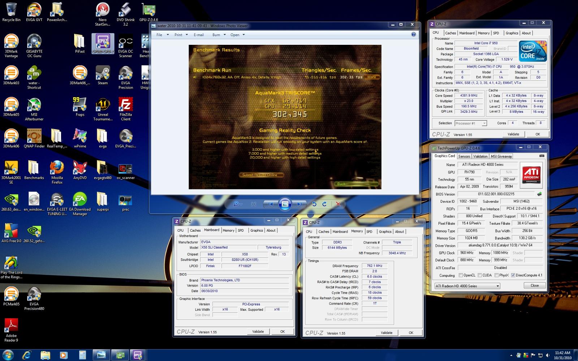Open About tab in Memory CPU-Z window
This screenshot has width=578, height=361.
click(x=399, y=232)
